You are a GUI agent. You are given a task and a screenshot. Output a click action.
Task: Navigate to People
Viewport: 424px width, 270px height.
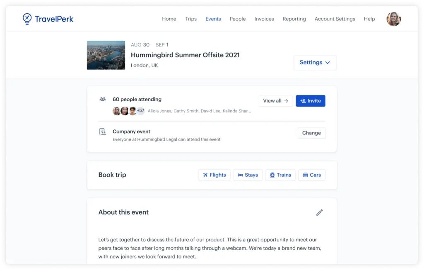tap(238, 19)
